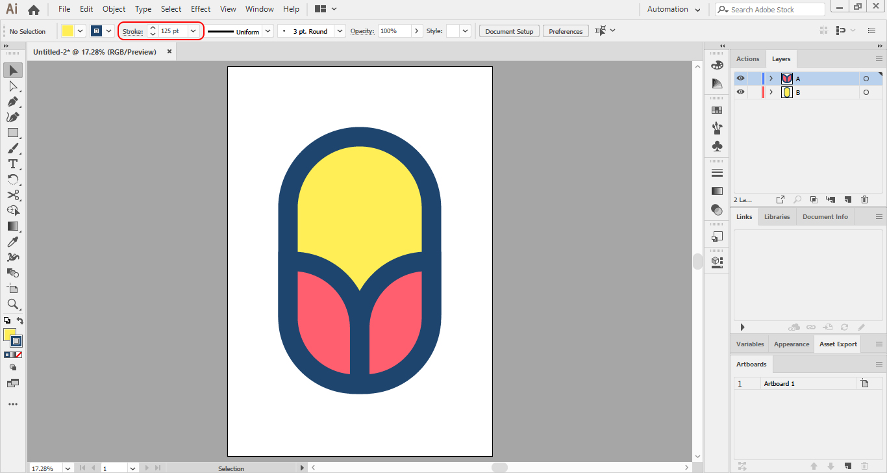Toggle lock column for layer A
This screenshot has height=473, width=887.
(x=753, y=79)
